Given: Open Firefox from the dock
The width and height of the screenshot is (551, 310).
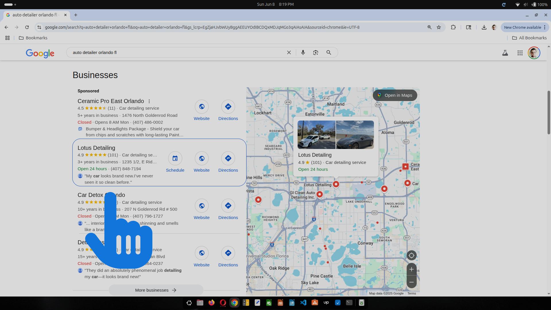Looking at the screenshot, I should point(211,303).
